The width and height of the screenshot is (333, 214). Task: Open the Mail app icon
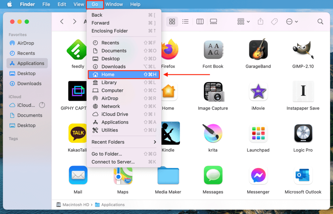[x=78, y=175]
